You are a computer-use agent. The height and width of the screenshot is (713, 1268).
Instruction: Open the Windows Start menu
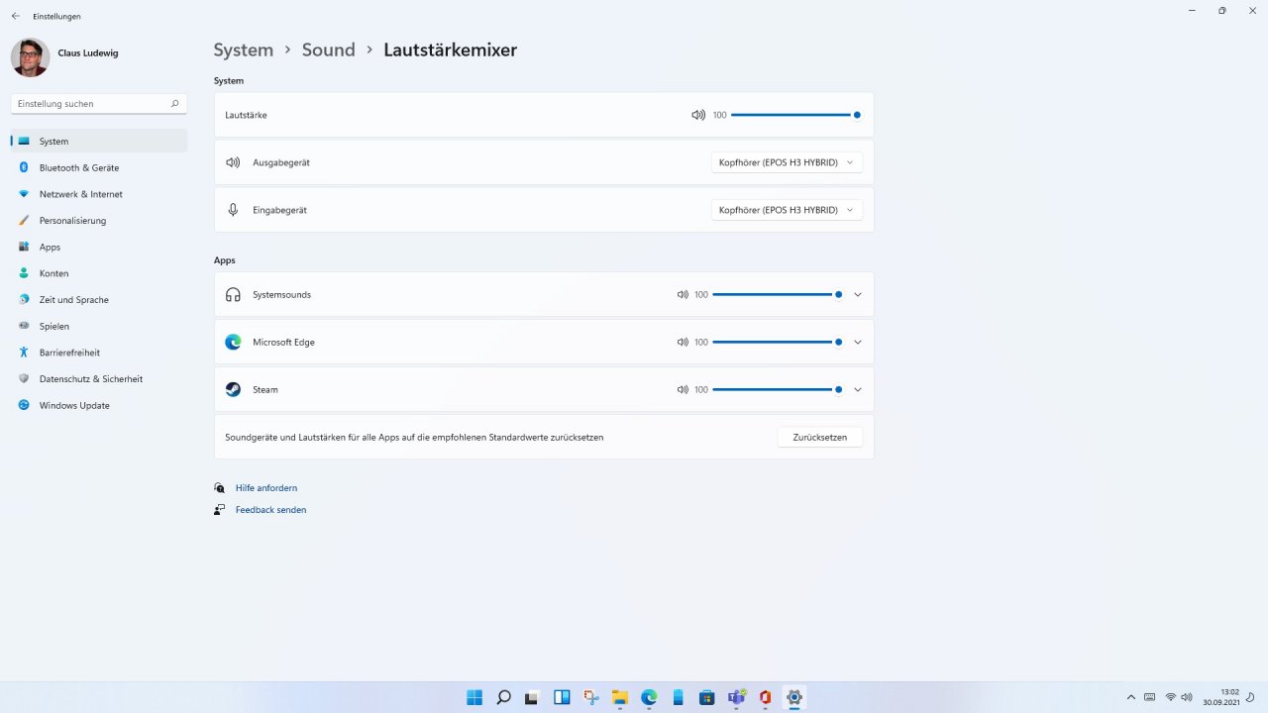tap(475, 697)
